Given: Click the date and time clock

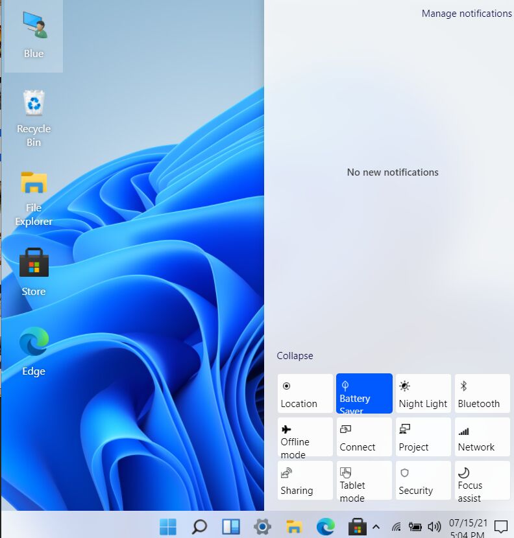Looking at the screenshot, I should [x=468, y=529].
